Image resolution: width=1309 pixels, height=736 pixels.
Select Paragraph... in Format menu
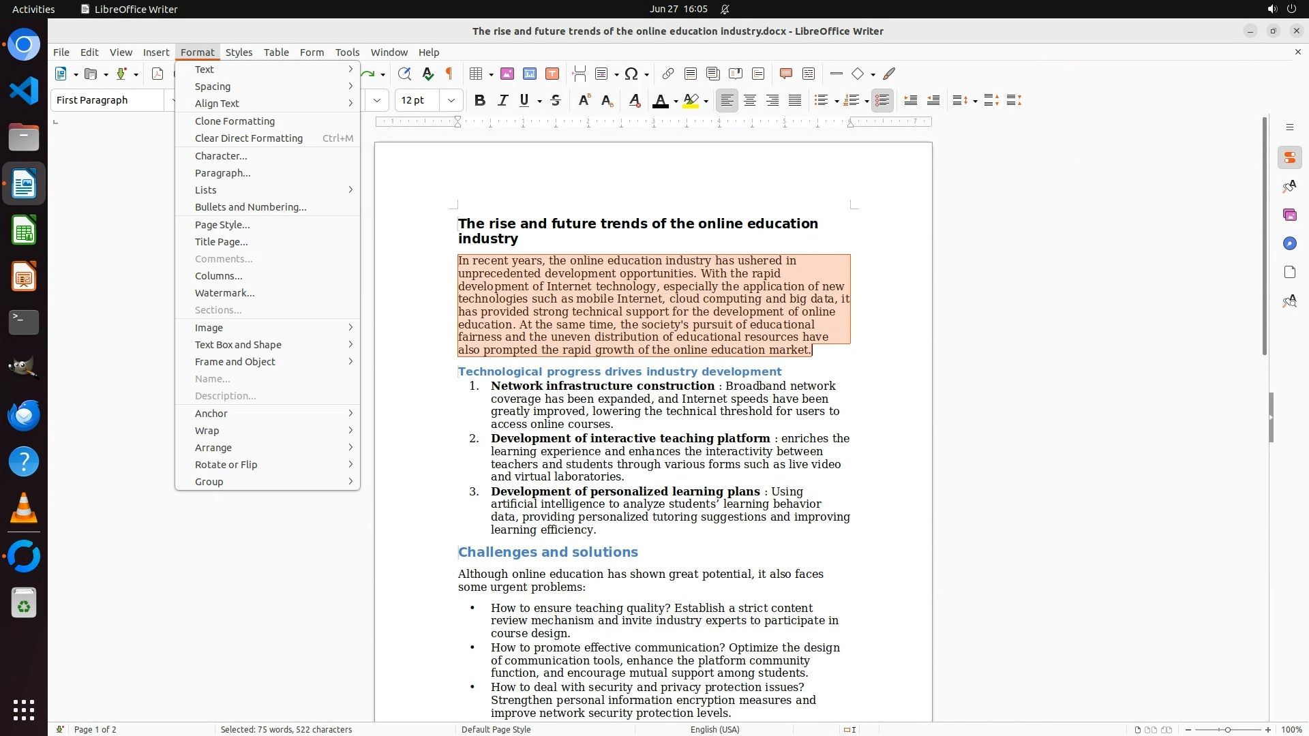click(x=223, y=173)
